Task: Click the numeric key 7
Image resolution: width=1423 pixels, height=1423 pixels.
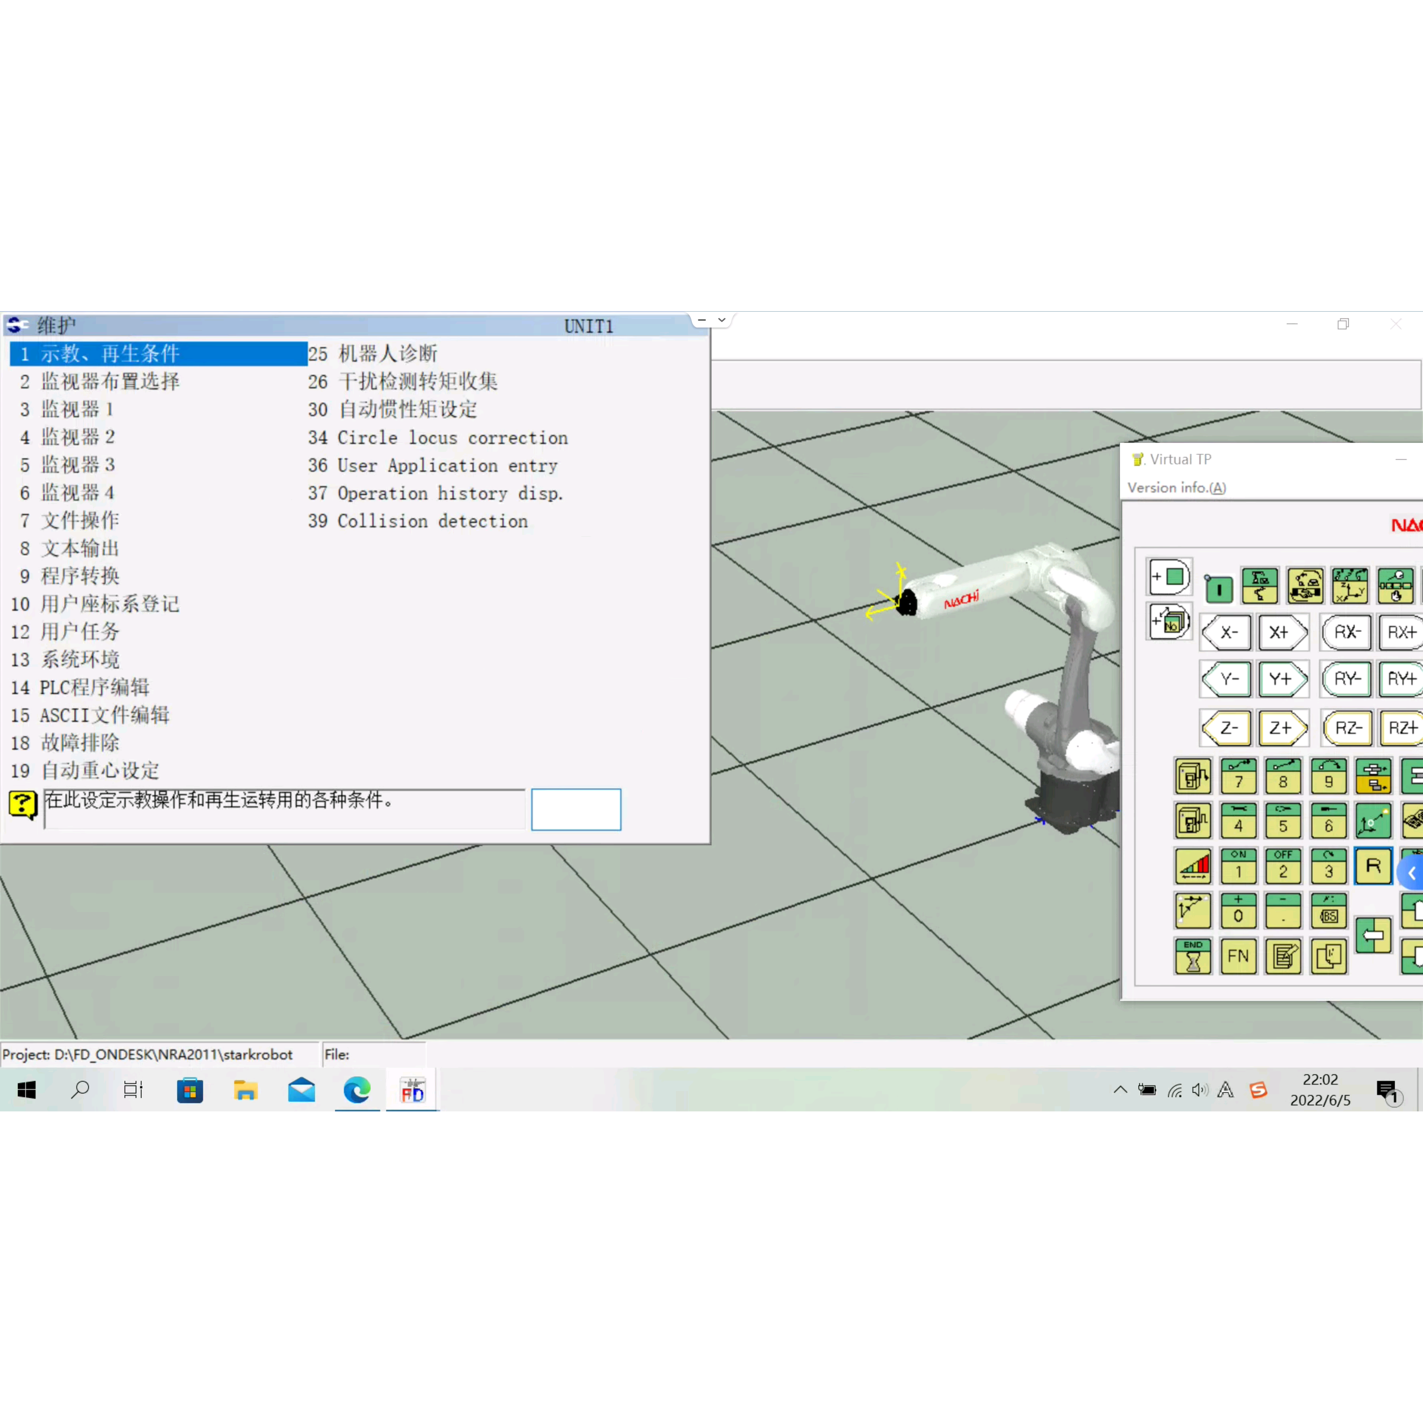Action: coord(1238,775)
